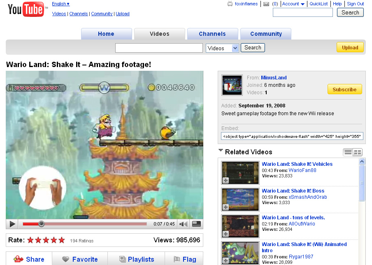The width and height of the screenshot is (372, 265).
Task: Click Sign Out
Action: (x=355, y=4)
